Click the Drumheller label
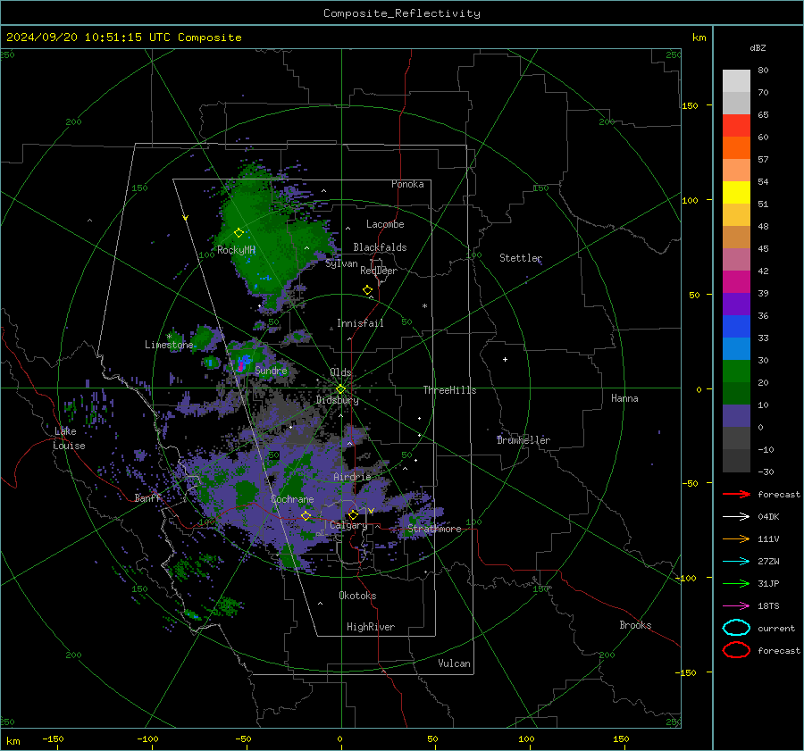Screen dimensions: 804x751 pyautogui.click(x=523, y=440)
